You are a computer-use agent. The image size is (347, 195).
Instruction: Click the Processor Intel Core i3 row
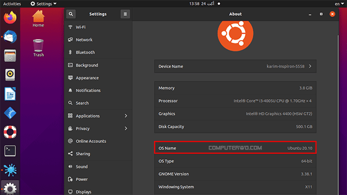click(235, 101)
